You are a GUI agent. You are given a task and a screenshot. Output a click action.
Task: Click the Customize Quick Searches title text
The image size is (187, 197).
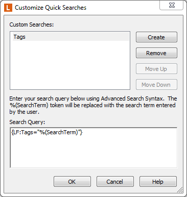click(x=51, y=8)
